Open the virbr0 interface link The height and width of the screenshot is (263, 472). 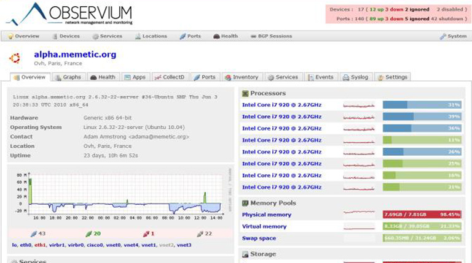coord(76,245)
